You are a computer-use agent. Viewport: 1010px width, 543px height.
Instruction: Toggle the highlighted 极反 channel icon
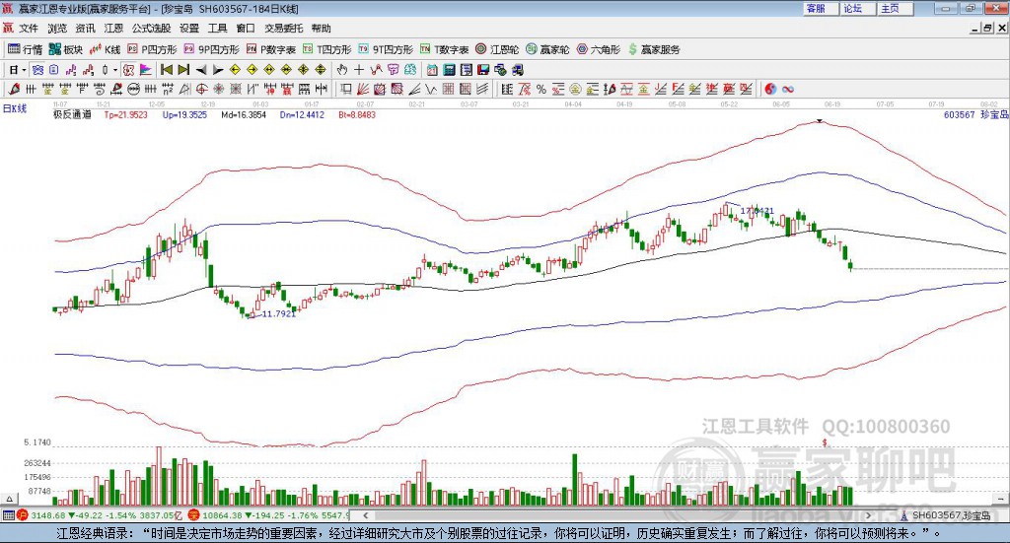coord(128,70)
